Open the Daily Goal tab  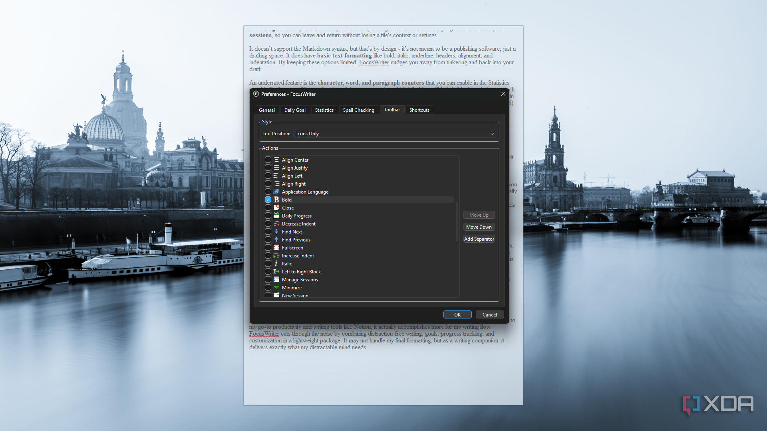(x=295, y=110)
